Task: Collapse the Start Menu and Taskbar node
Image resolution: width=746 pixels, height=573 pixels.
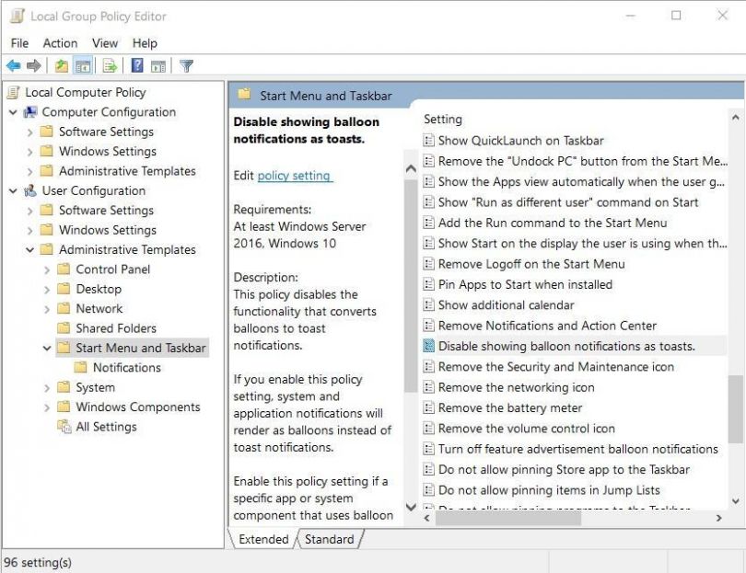Action: pyautogui.click(x=47, y=349)
